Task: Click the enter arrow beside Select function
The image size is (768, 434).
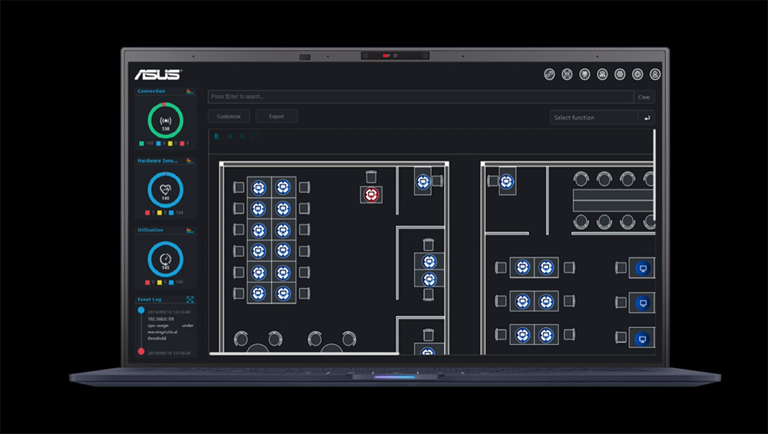Action: pos(647,118)
